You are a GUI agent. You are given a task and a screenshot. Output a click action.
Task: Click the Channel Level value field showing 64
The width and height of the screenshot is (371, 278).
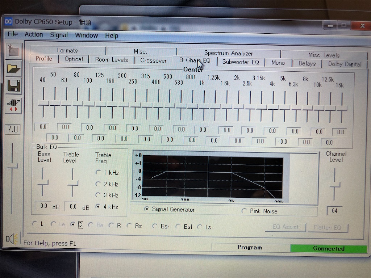click(334, 211)
